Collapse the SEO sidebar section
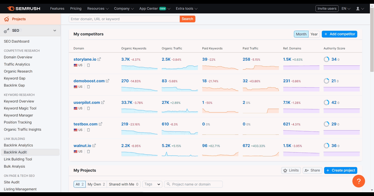 (x=55, y=30)
